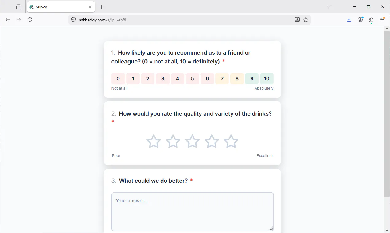The image size is (390, 233).
Task: Reload the survey page
Action: pyautogui.click(x=30, y=20)
